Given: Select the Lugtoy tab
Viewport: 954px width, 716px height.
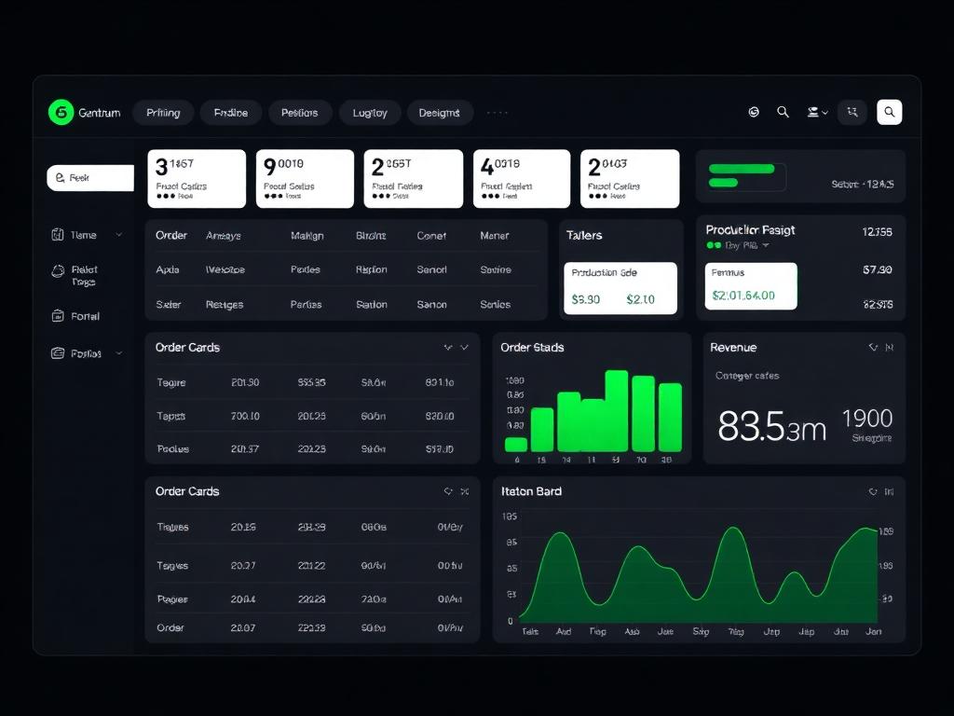Looking at the screenshot, I should click(x=370, y=113).
